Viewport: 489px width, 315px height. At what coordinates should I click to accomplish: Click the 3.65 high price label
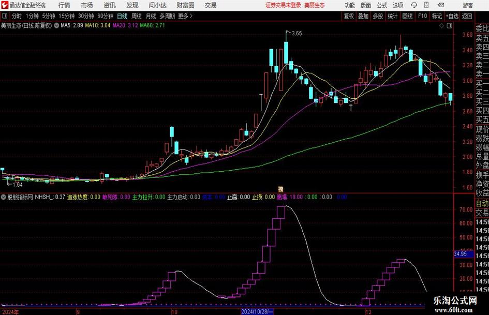pyautogui.click(x=297, y=34)
